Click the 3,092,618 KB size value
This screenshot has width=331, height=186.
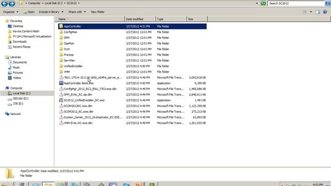click(198, 78)
